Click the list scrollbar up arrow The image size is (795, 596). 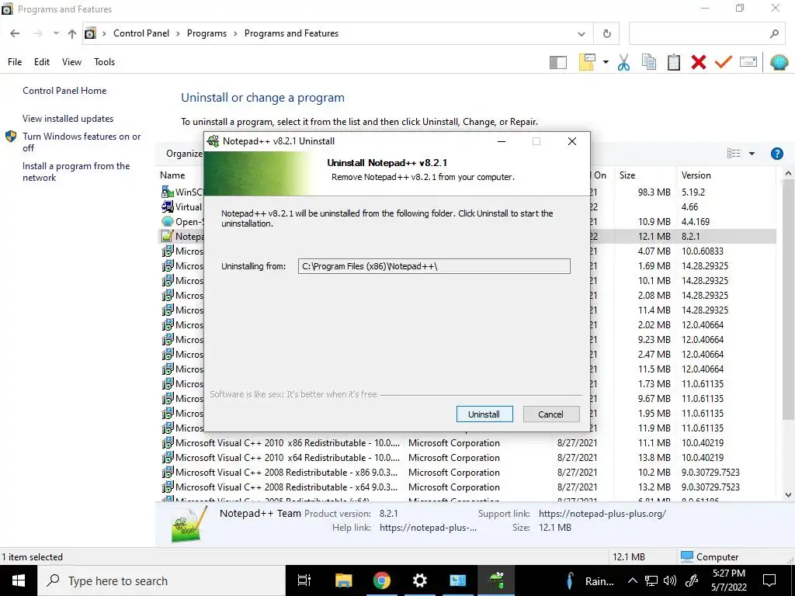(788, 173)
